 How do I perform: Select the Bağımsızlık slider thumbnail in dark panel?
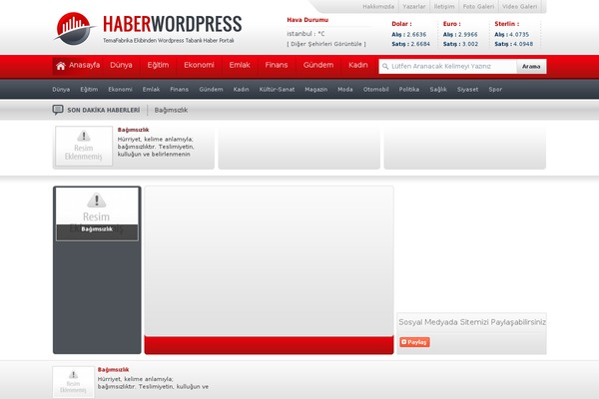[x=97, y=214]
